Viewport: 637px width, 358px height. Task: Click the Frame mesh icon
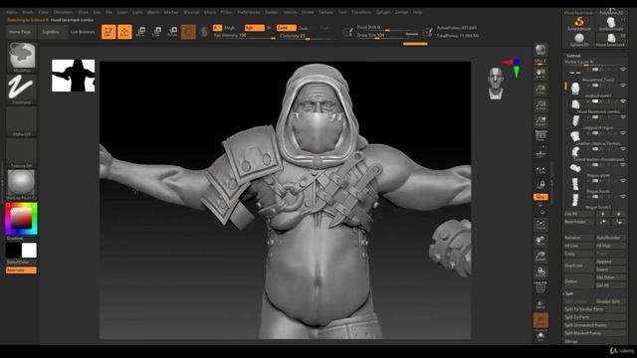point(540,225)
